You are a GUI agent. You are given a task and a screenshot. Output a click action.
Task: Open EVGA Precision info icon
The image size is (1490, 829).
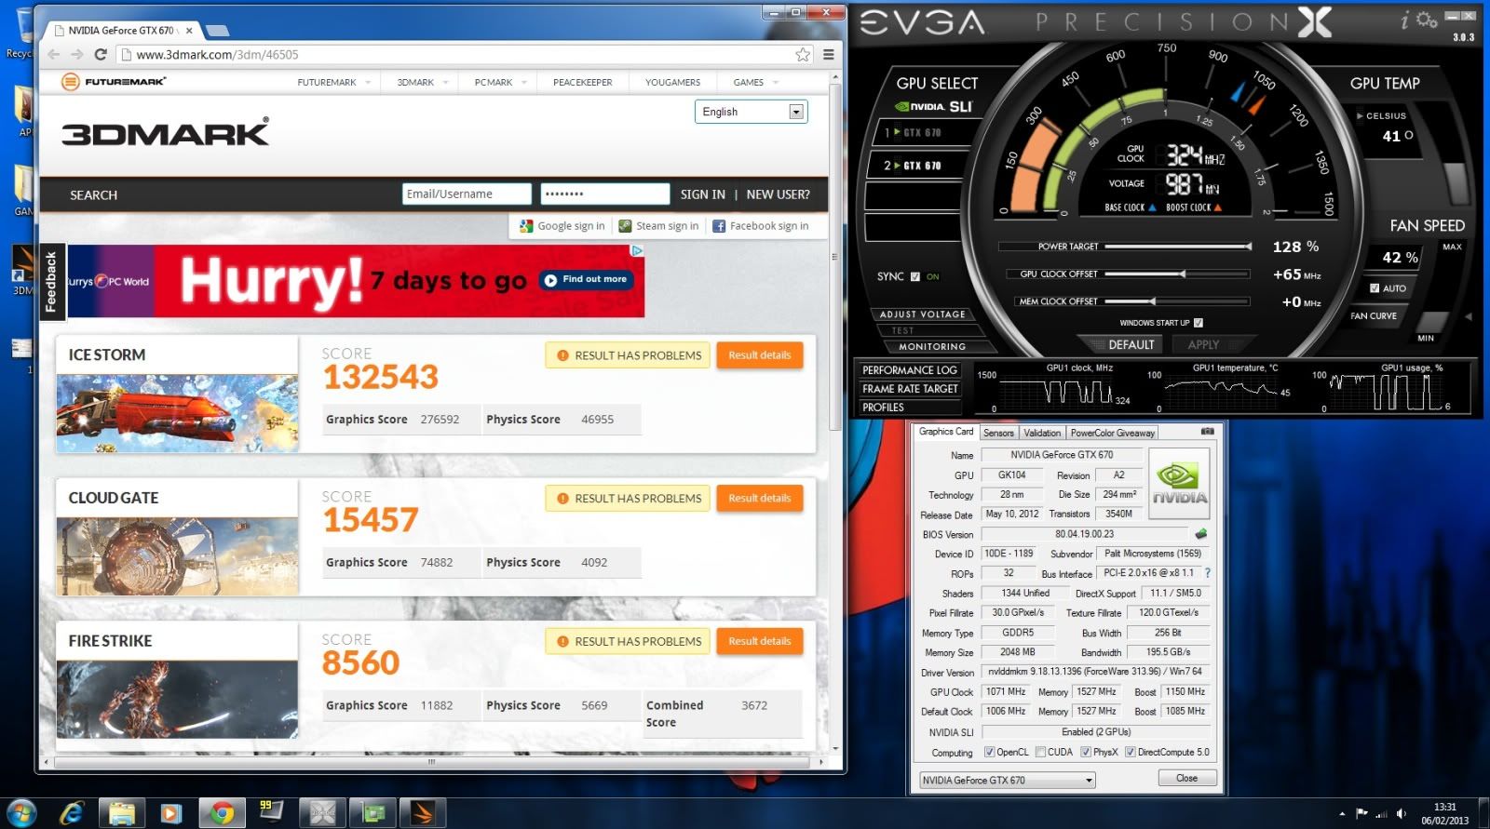coord(1405,20)
